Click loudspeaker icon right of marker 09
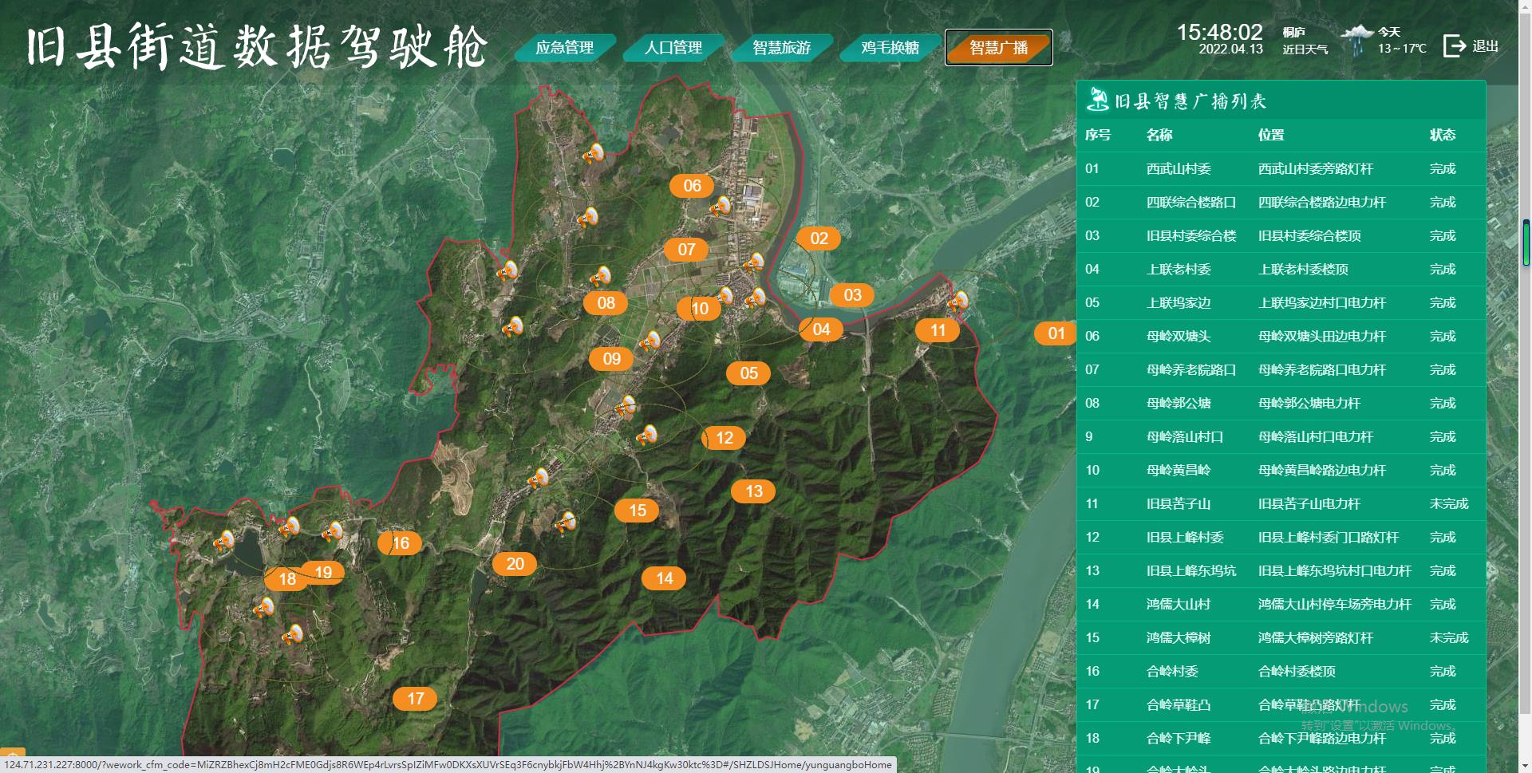 [650, 342]
